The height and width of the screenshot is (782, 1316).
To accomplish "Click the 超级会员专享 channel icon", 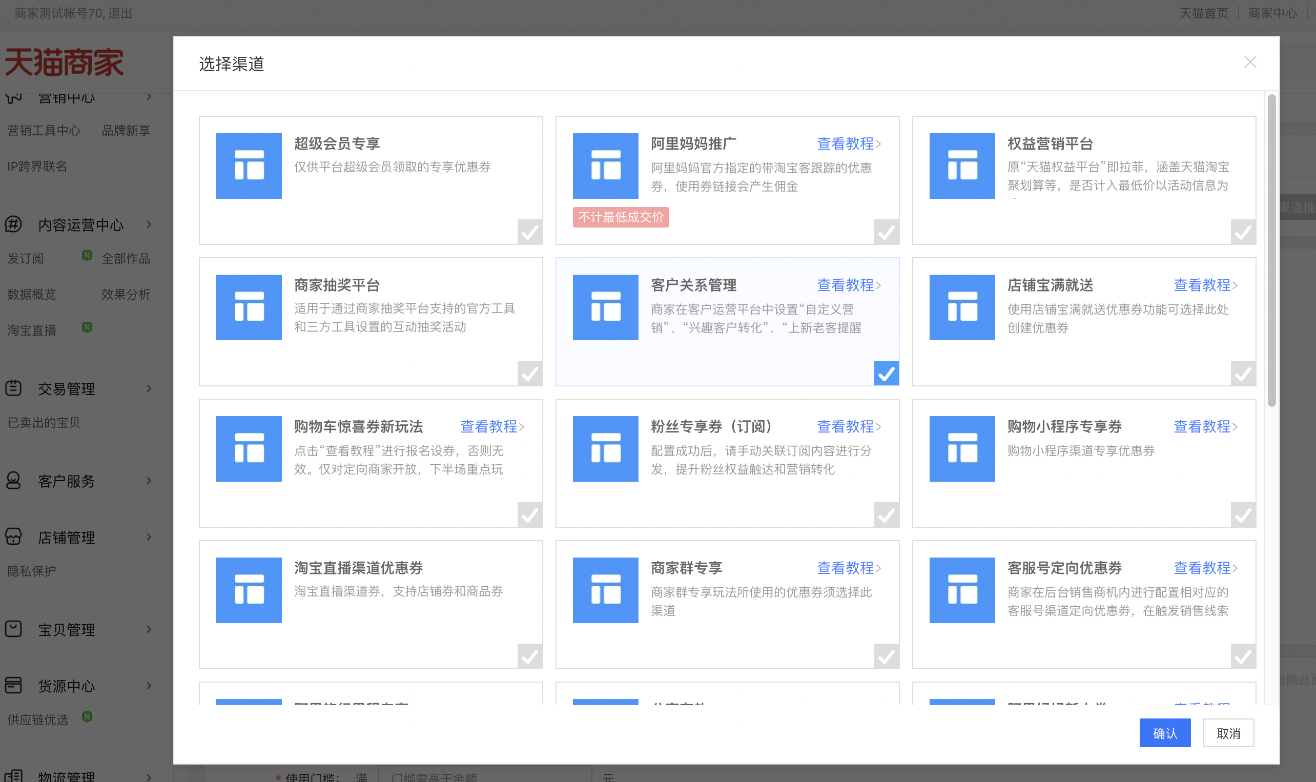I will coord(249,166).
